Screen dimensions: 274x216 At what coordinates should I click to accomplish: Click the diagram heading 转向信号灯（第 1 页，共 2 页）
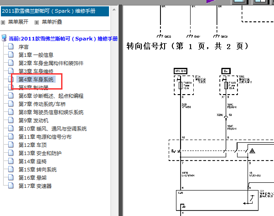pyautogui.click(x=187, y=46)
